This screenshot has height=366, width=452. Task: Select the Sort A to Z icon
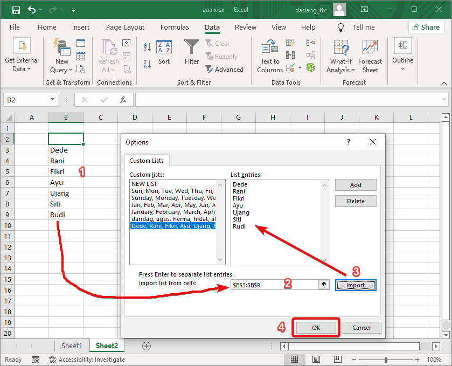point(147,47)
